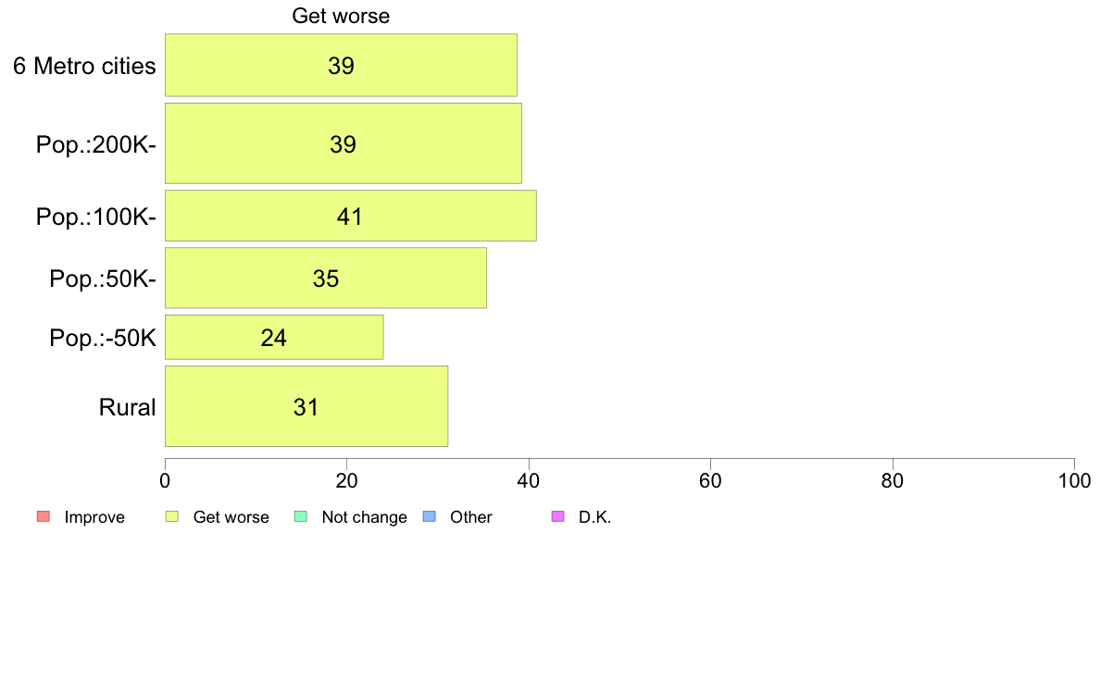Image resolution: width=1100 pixels, height=681 pixels.
Task: Click the D.K. legend magenta swatch
Action: (x=557, y=517)
